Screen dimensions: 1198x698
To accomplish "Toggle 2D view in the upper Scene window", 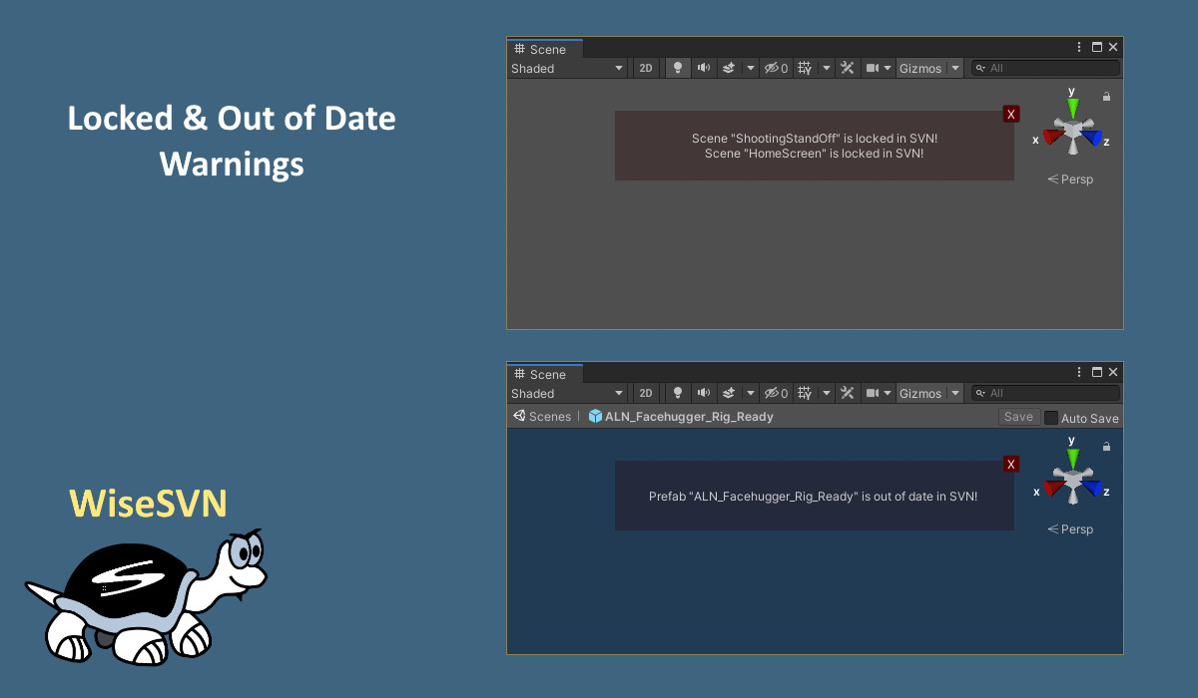I will [646, 68].
